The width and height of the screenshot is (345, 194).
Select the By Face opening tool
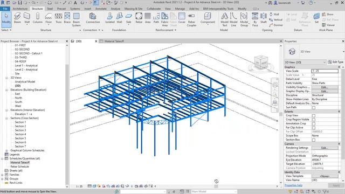click(x=255, y=19)
